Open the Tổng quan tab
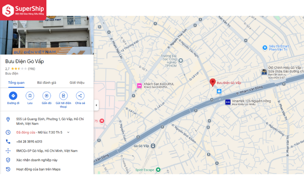304x190 pixels. click(16, 82)
